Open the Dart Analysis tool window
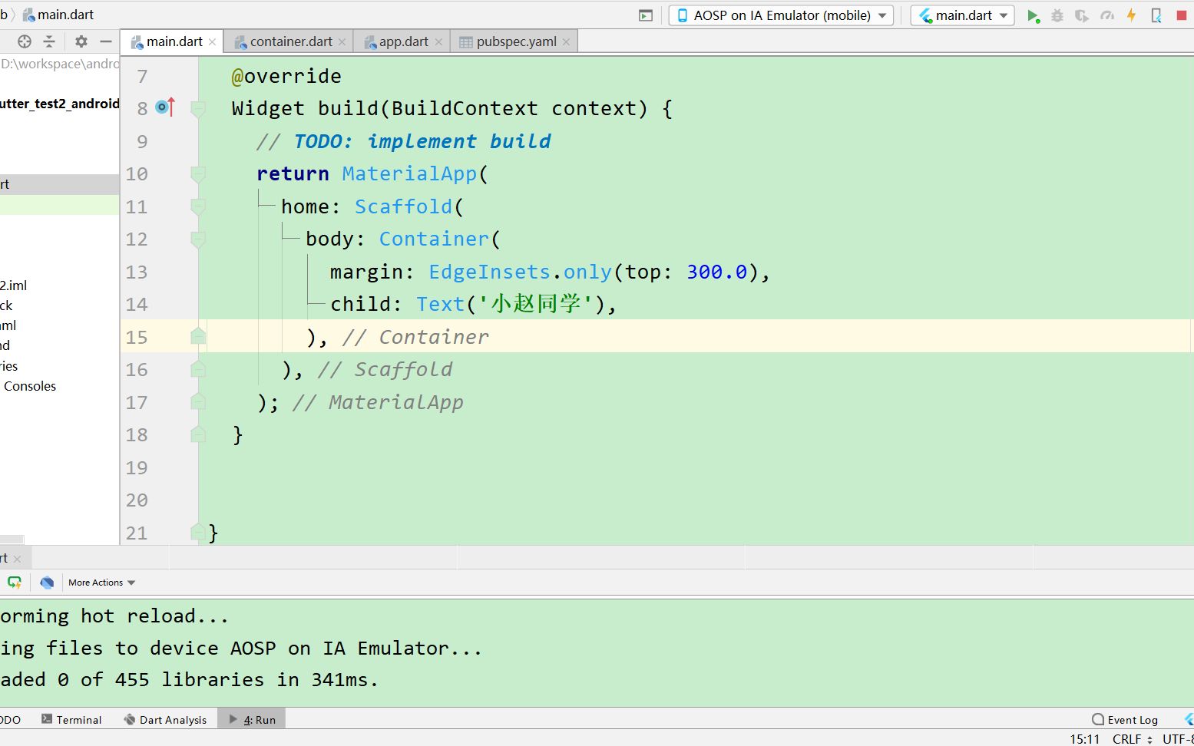The width and height of the screenshot is (1194, 746). 165,719
